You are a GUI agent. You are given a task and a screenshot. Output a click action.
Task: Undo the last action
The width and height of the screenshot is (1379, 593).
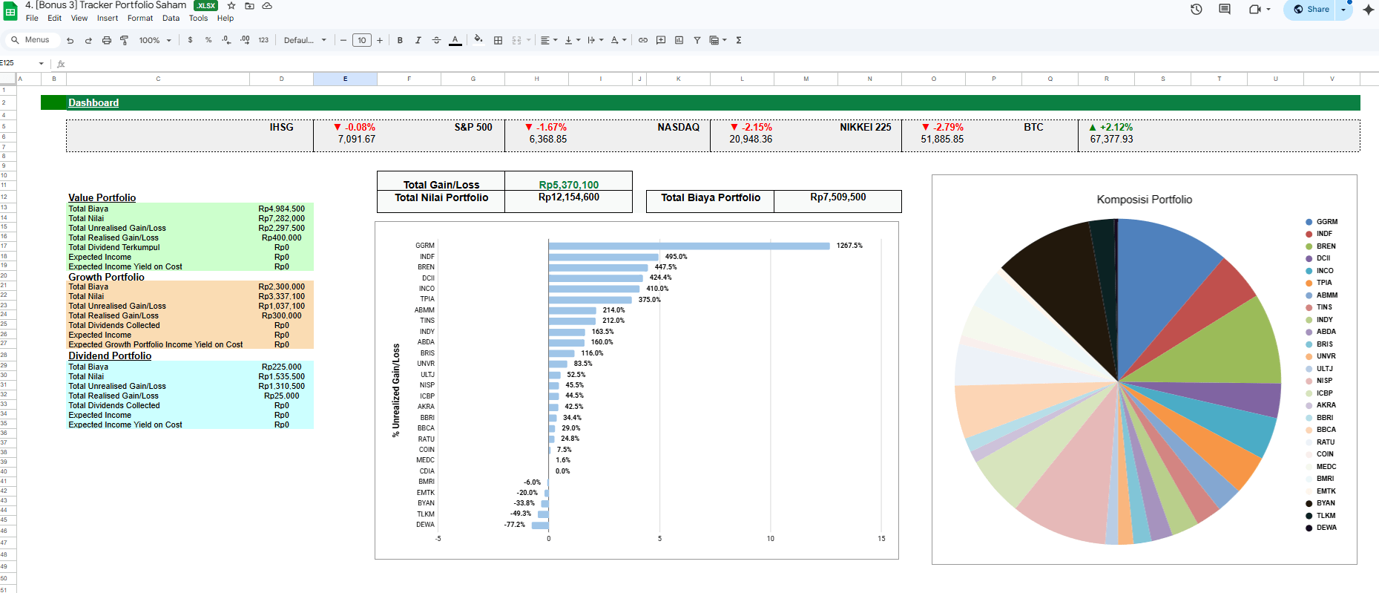click(x=70, y=40)
